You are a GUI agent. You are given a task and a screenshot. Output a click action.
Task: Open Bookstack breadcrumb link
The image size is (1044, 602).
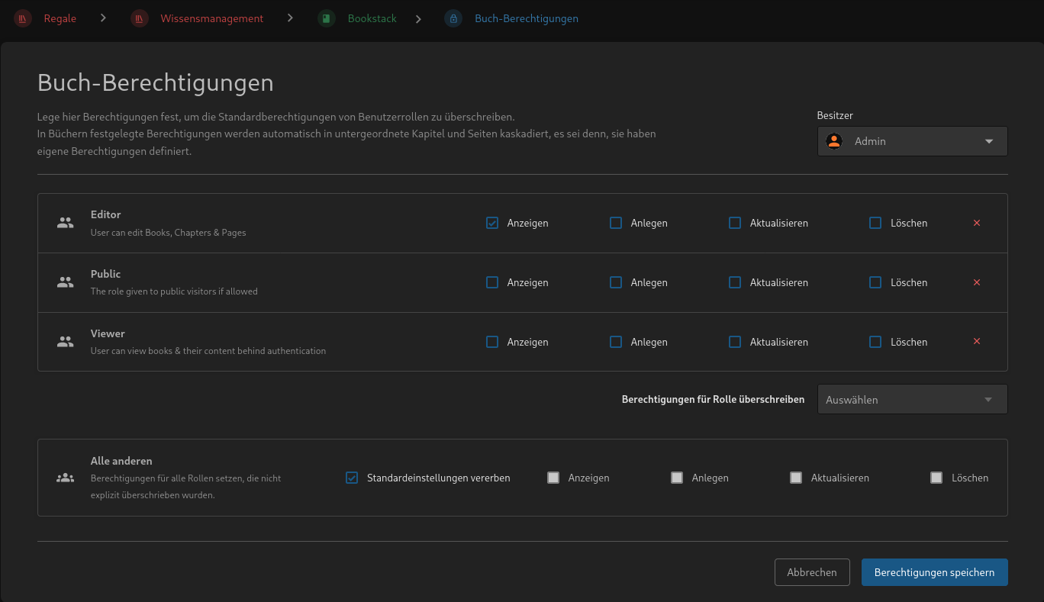tap(372, 18)
